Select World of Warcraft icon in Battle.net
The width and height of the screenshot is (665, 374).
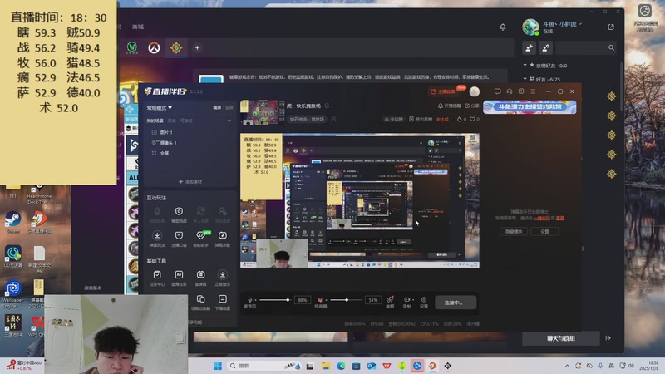[x=132, y=48]
